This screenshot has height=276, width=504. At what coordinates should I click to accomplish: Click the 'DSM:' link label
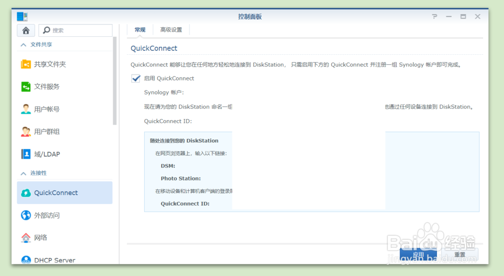point(168,166)
